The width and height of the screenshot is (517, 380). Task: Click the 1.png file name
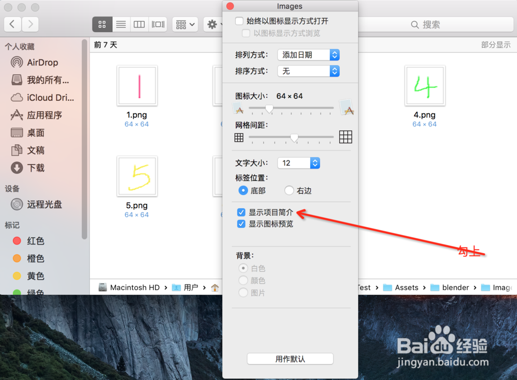[x=137, y=115]
